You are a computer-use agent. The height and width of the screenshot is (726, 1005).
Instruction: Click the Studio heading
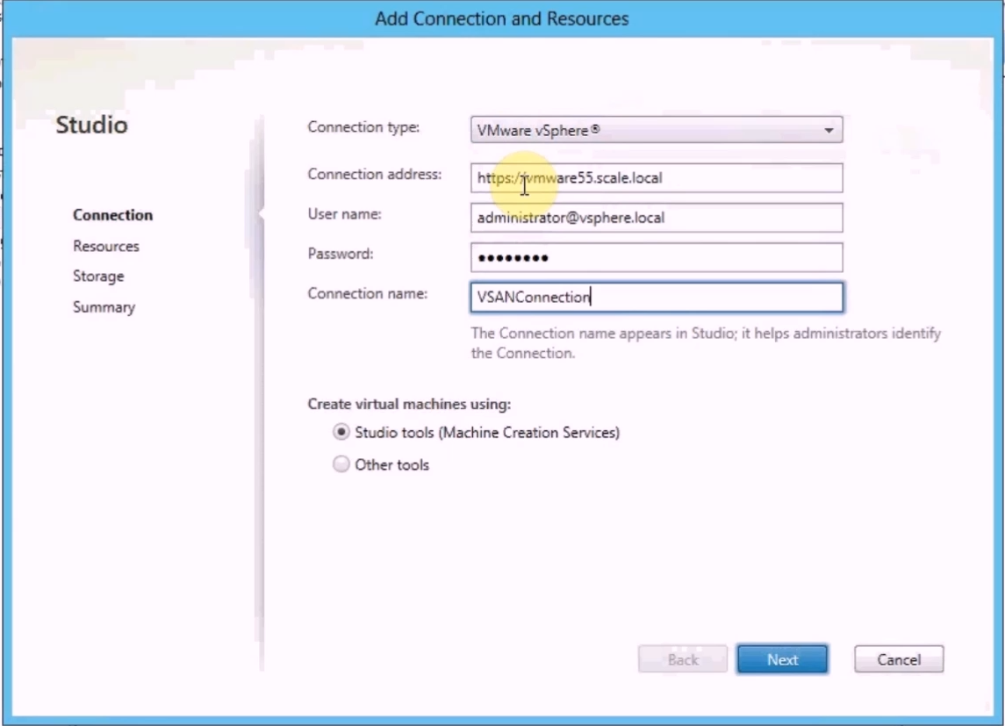coord(92,126)
